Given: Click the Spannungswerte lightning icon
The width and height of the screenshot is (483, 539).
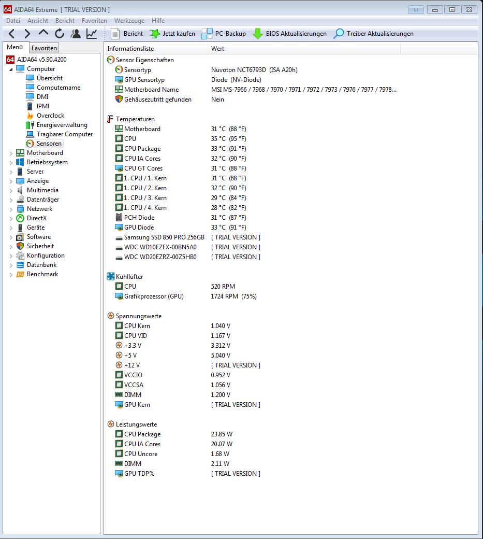Looking at the screenshot, I should tap(111, 316).
